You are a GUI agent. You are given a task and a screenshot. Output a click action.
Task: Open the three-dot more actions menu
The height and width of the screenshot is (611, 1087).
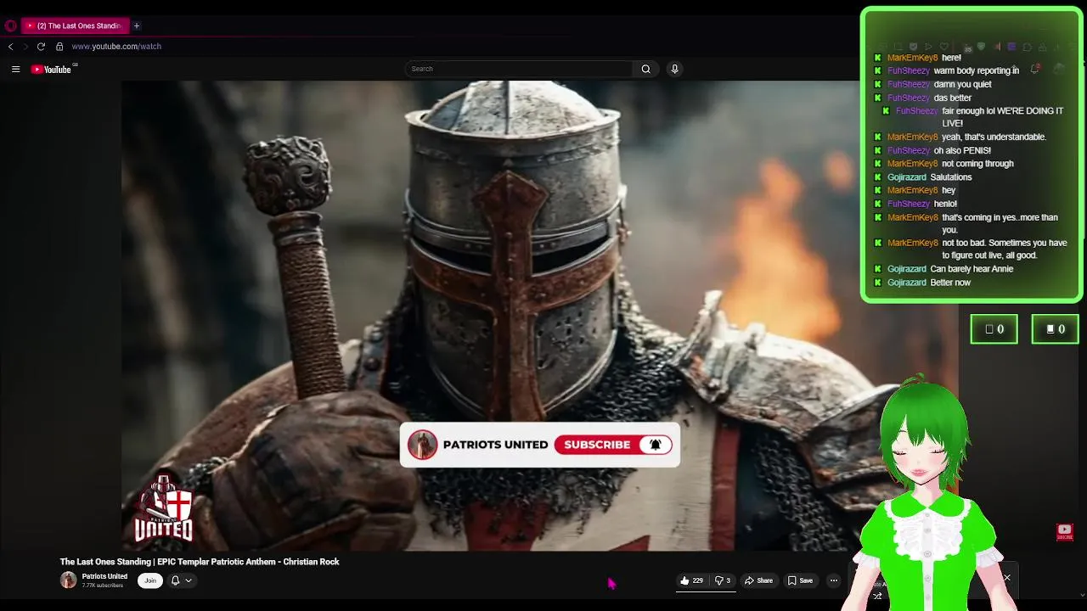click(x=834, y=580)
